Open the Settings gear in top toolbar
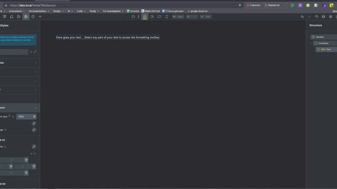 (26, 16)
